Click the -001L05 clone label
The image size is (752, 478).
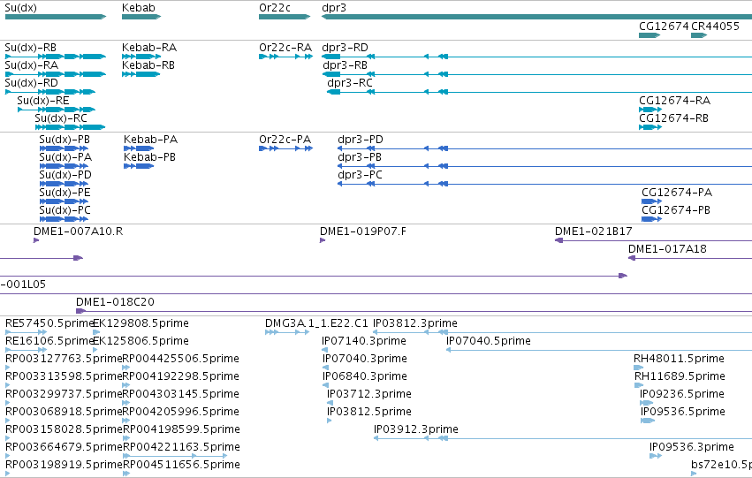23,285
